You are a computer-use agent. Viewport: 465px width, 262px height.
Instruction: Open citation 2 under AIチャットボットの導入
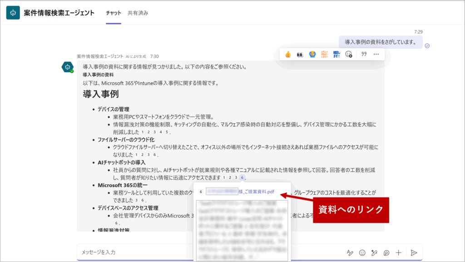tap(230, 178)
